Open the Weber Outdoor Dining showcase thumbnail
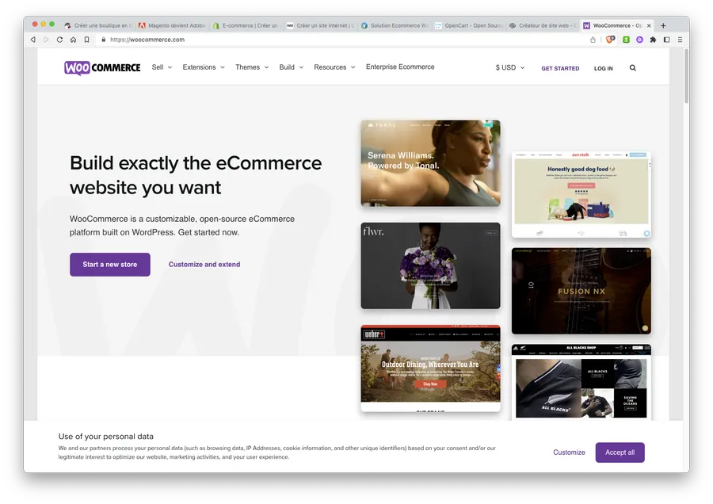This screenshot has width=713, height=504. point(431,368)
